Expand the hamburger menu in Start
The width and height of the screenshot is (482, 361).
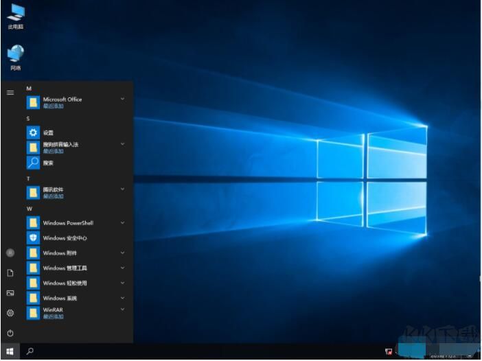[x=10, y=92]
